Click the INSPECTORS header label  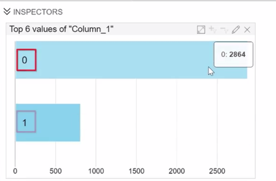tap(38, 12)
